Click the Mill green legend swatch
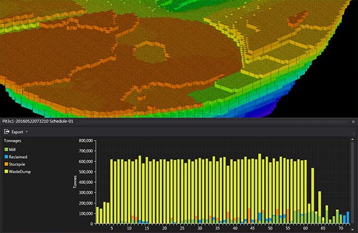 tap(6, 150)
